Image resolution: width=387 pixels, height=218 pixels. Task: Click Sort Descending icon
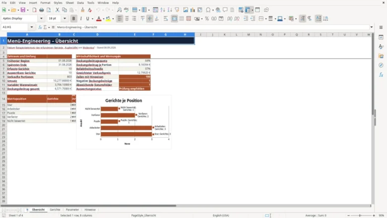tap(170, 10)
